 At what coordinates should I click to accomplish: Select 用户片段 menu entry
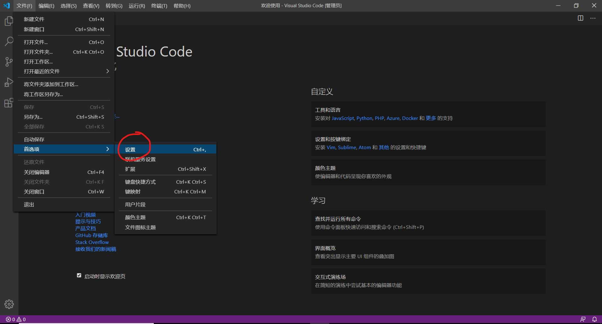pos(166,205)
